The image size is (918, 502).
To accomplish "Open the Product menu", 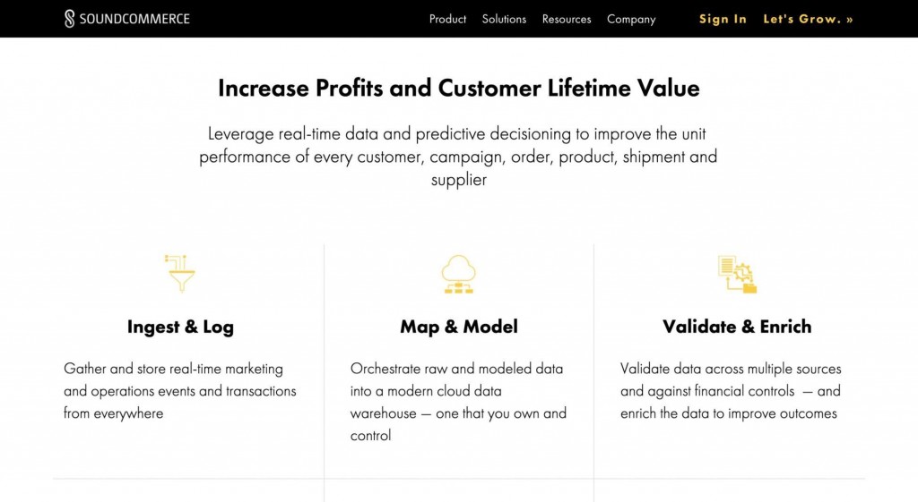I will click(x=447, y=19).
